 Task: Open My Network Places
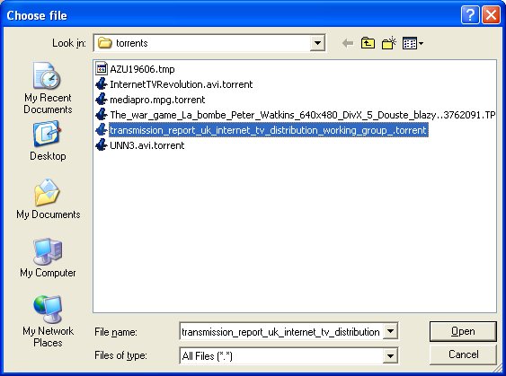48,321
